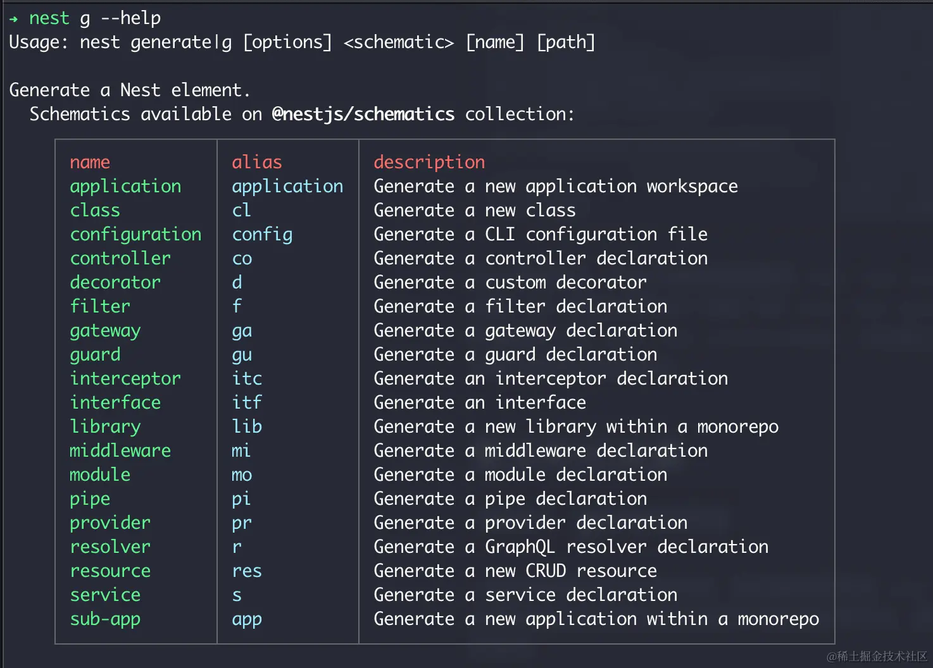The height and width of the screenshot is (668, 933).
Task: Click the green prompt arrow before nest
Action: coord(14,19)
